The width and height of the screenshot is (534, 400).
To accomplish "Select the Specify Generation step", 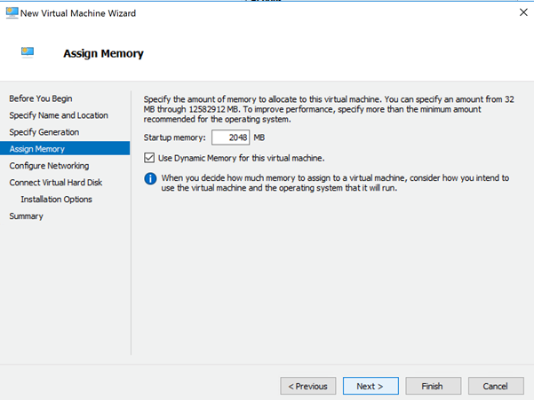I will [x=44, y=132].
